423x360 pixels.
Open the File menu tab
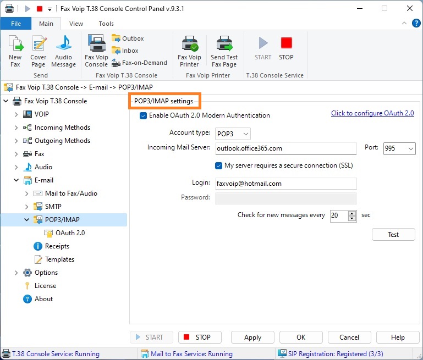pos(16,24)
